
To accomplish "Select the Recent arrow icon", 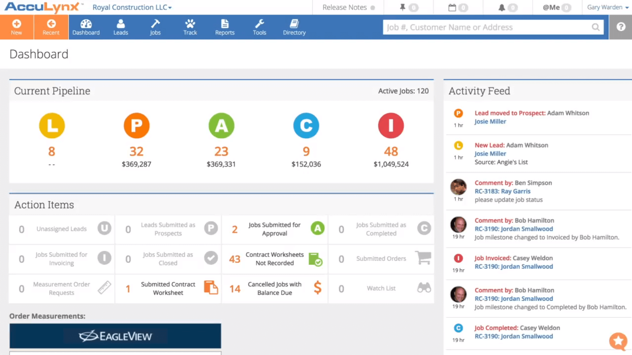I will point(51,26).
